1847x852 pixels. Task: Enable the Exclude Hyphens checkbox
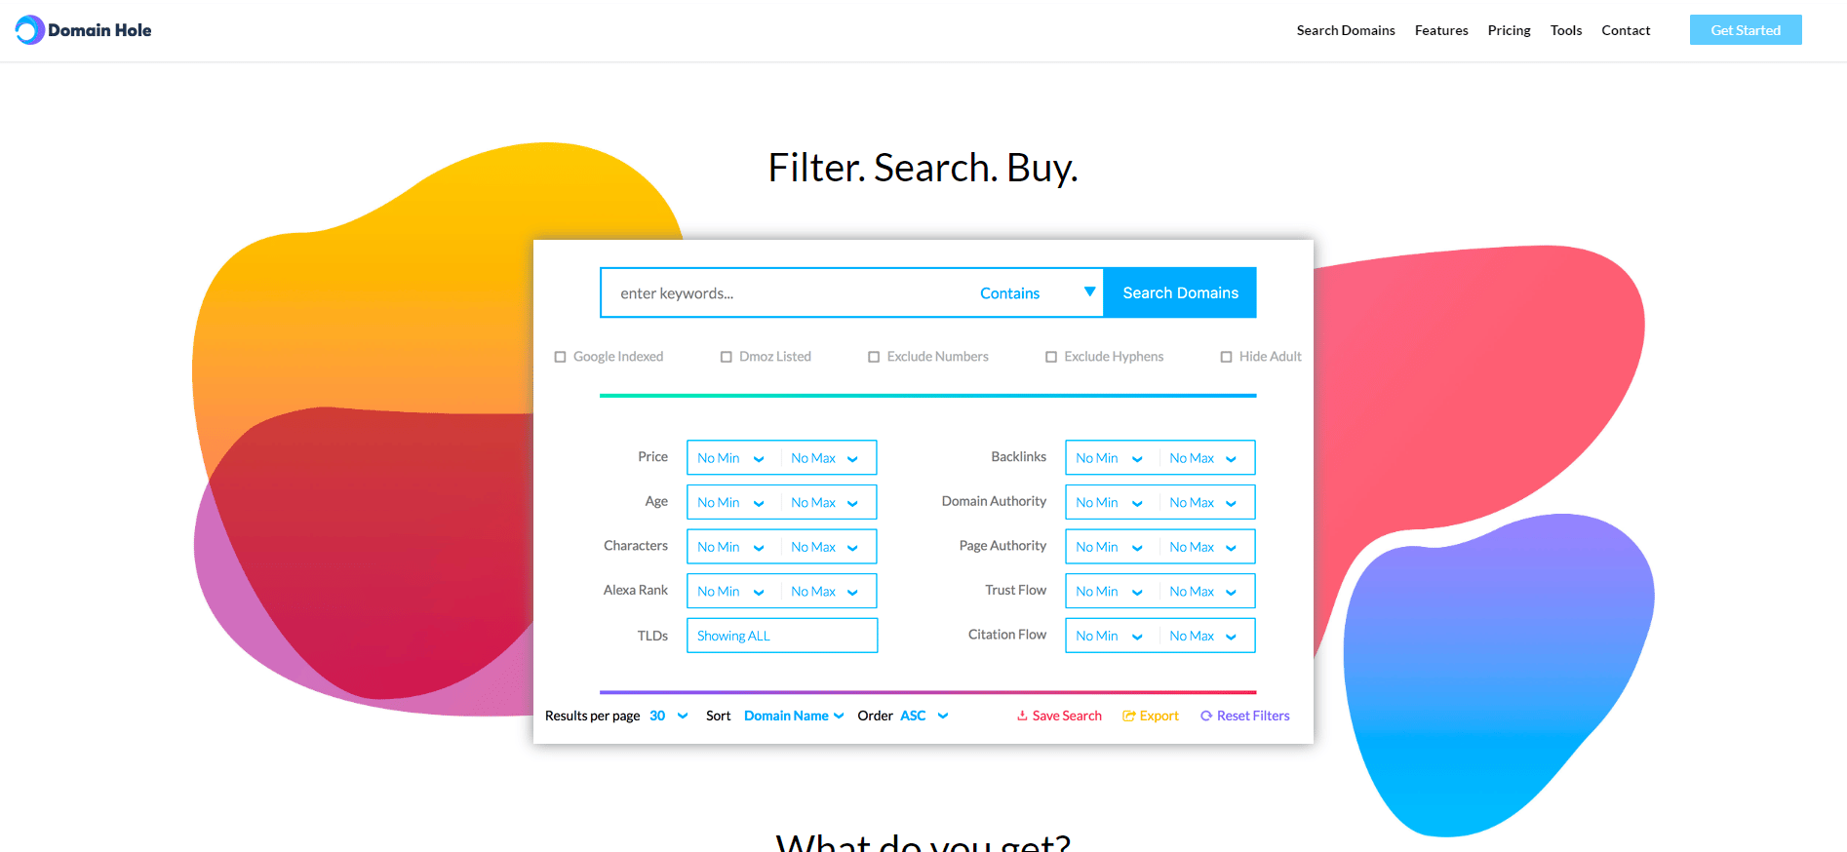[x=1051, y=357]
